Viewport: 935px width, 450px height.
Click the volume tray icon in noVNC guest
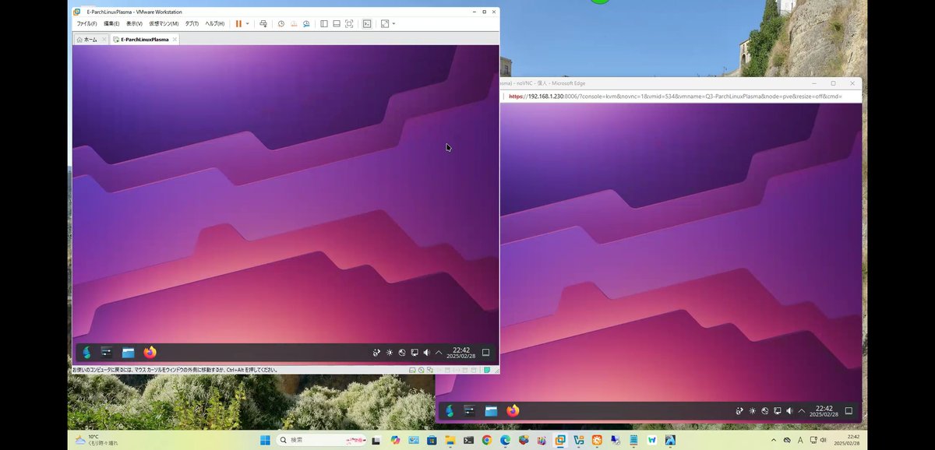tap(789, 411)
